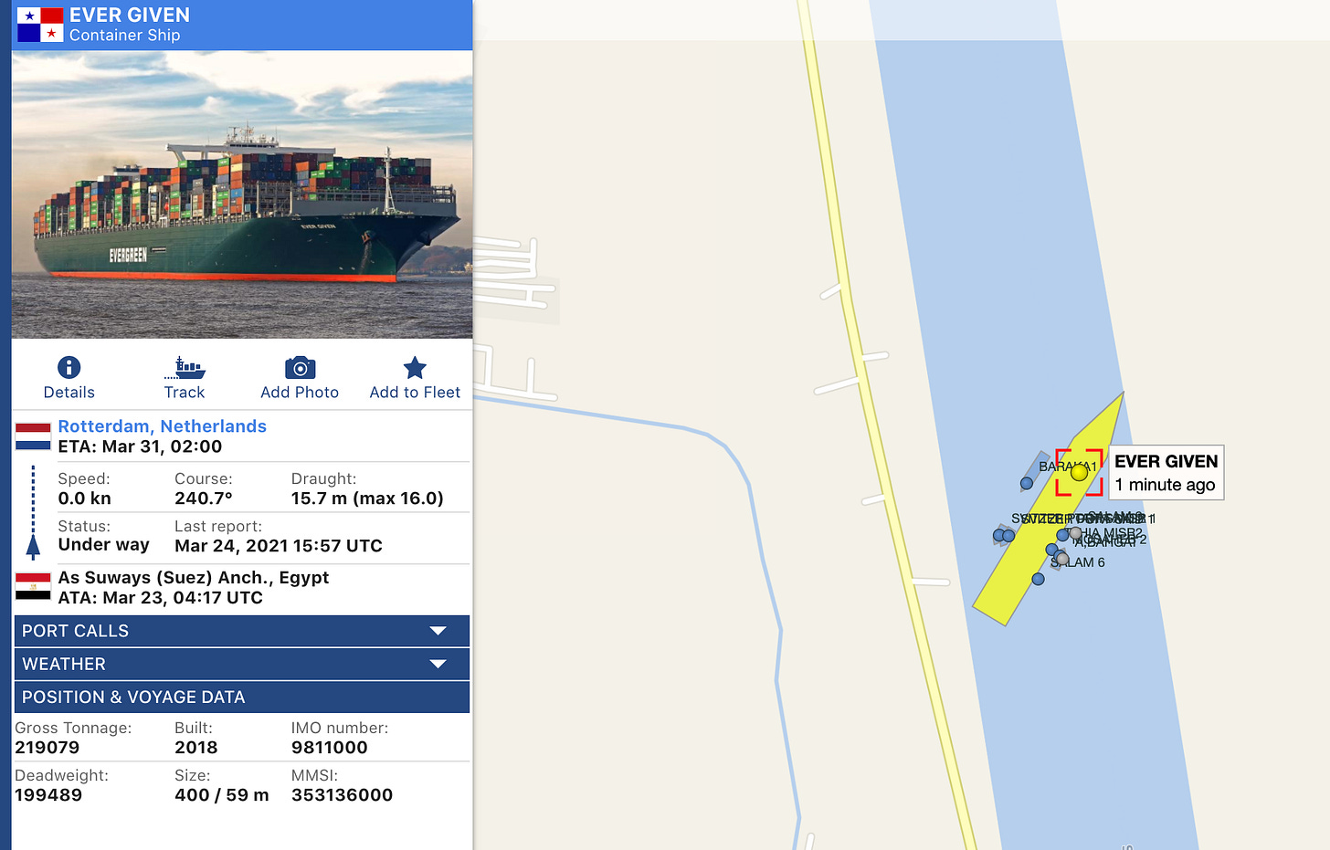Click the Netherlands flag beside Rotterdam
Image resolution: width=1330 pixels, height=850 pixels.
tap(33, 436)
